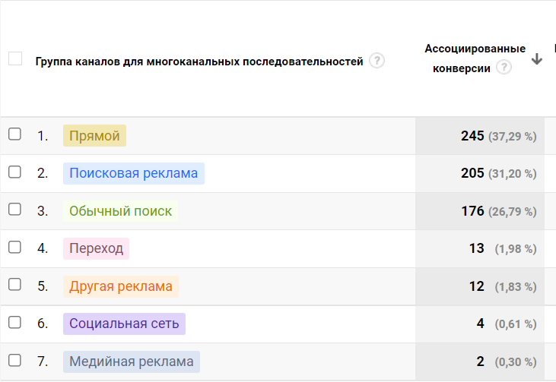This screenshot has height=382, width=556.
Task: Check the box for Поисковая реклама row
Action: (14, 172)
